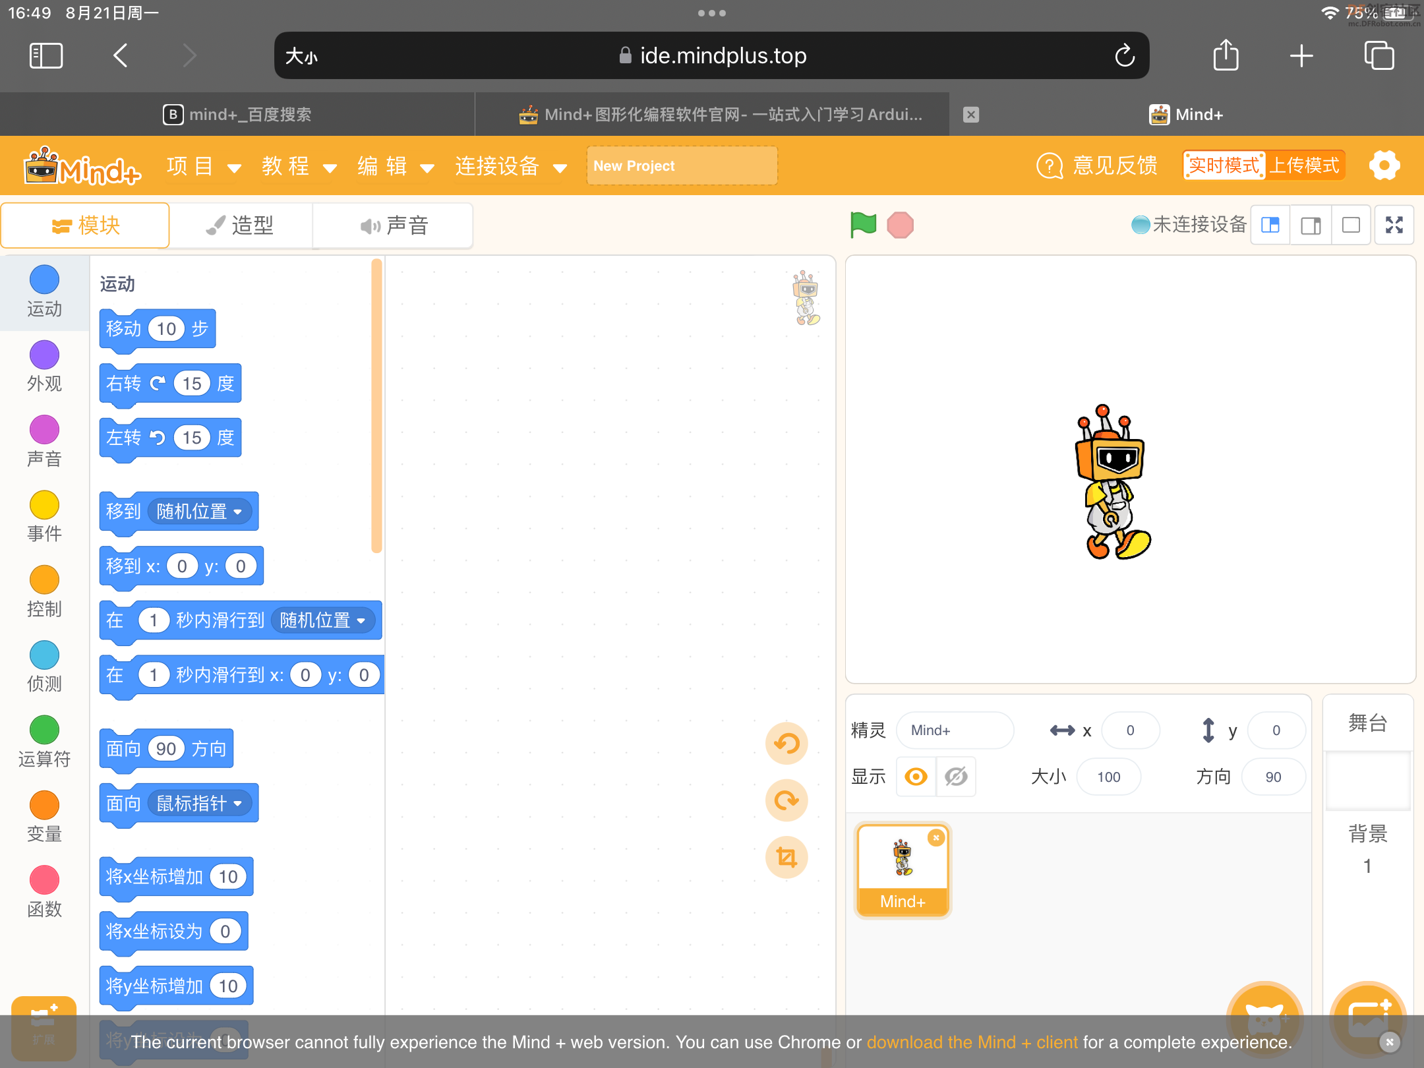This screenshot has height=1068, width=1424.
Task: Click the crop/tidy workspace icon
Action: click(x=786, y=857)
